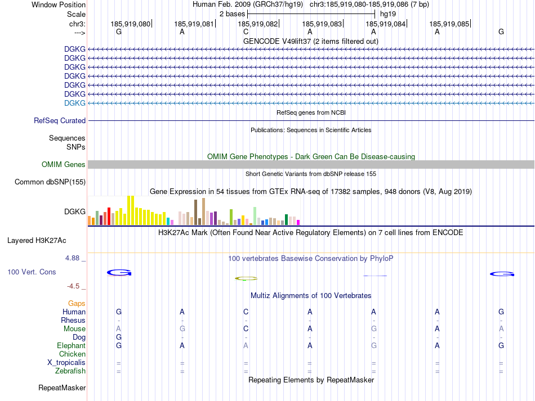
Task: Click the light blue DGKG transcript arrow line
Action: tap(311, 103)
